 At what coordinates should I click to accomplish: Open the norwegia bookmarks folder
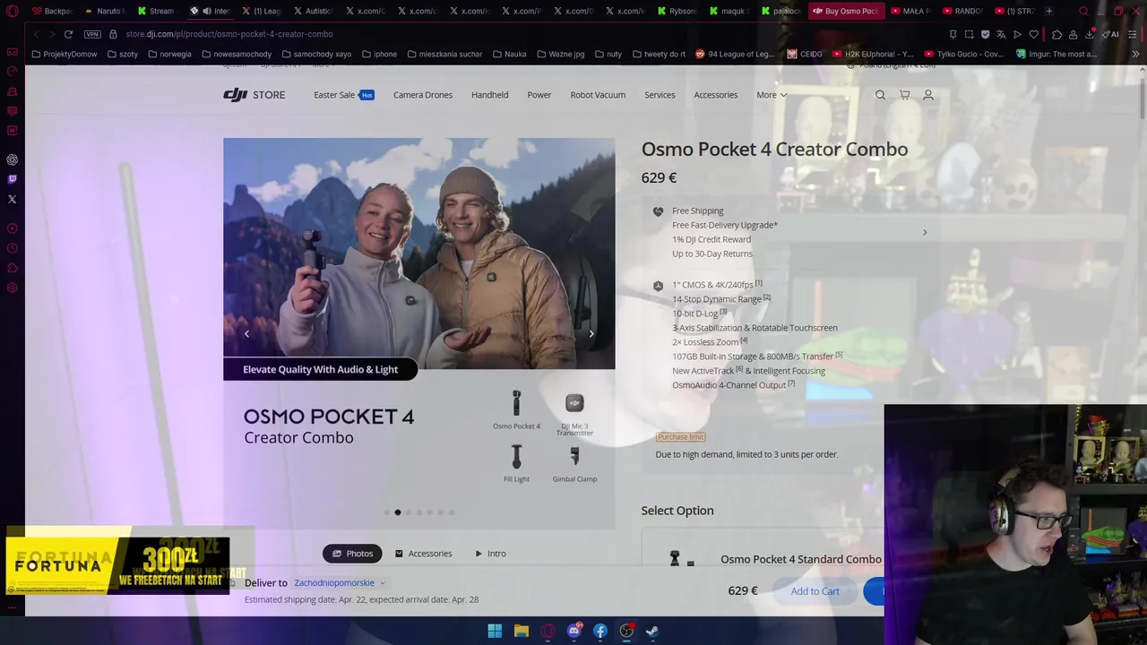pyautogui.click(x=169, y=54)
